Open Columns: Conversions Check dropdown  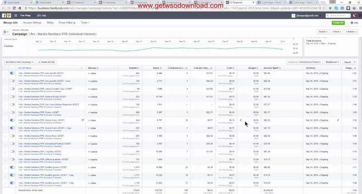(304, 62)
